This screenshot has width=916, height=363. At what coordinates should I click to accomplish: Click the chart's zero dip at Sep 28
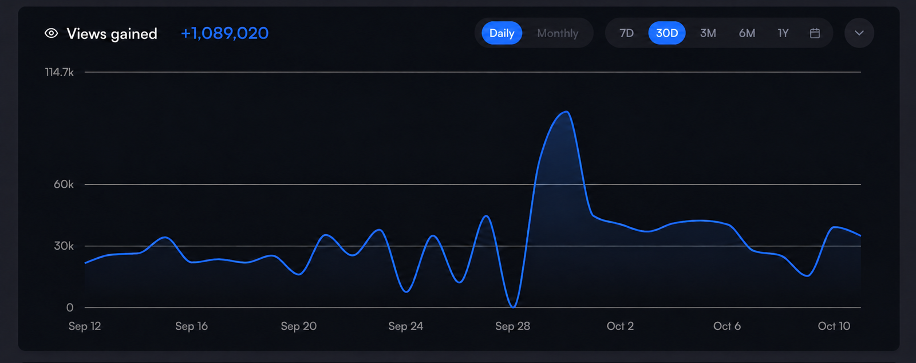point(513,307)
